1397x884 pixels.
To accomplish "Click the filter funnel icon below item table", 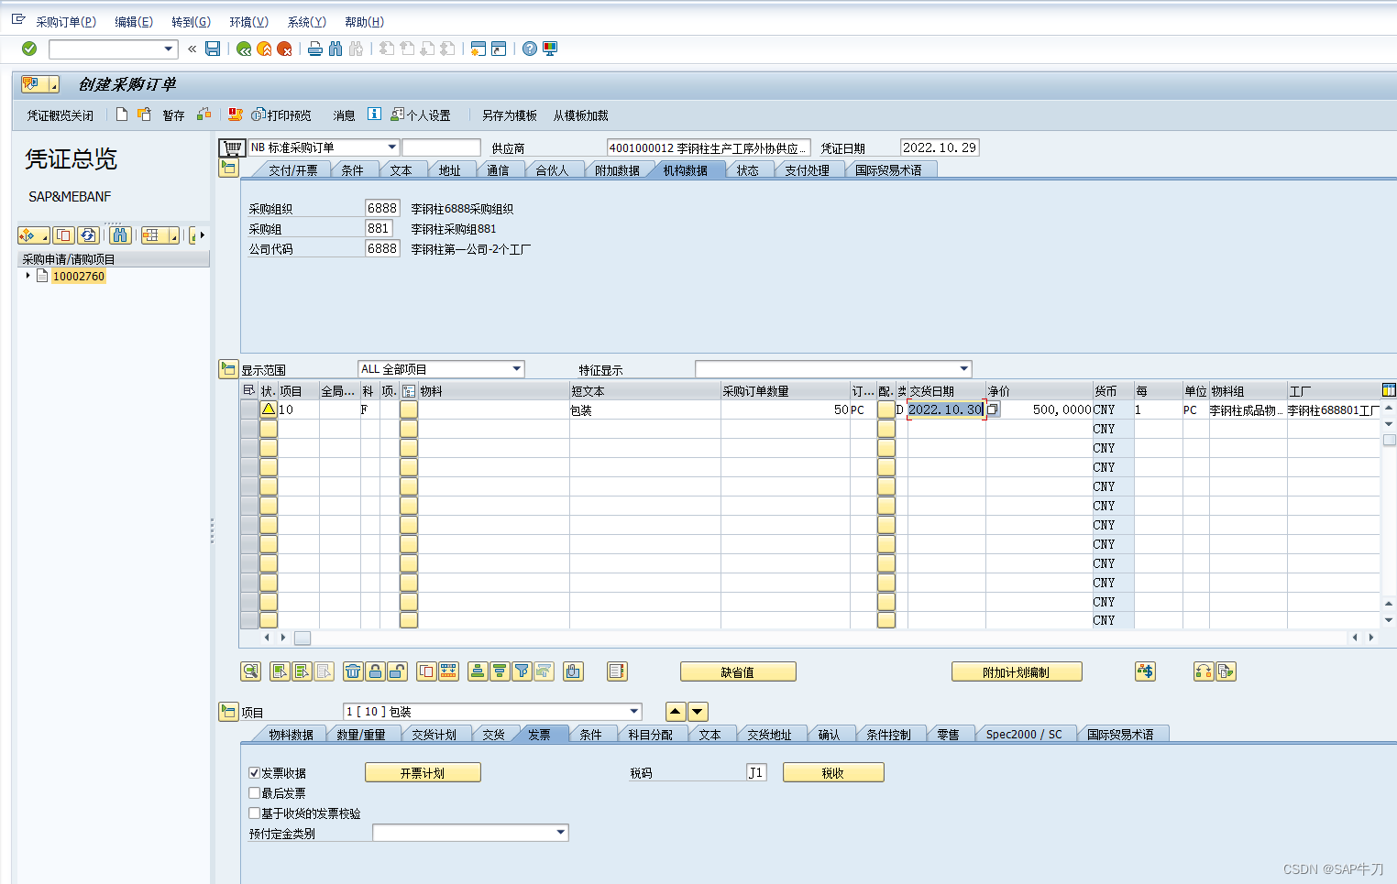I will (522, 671).
